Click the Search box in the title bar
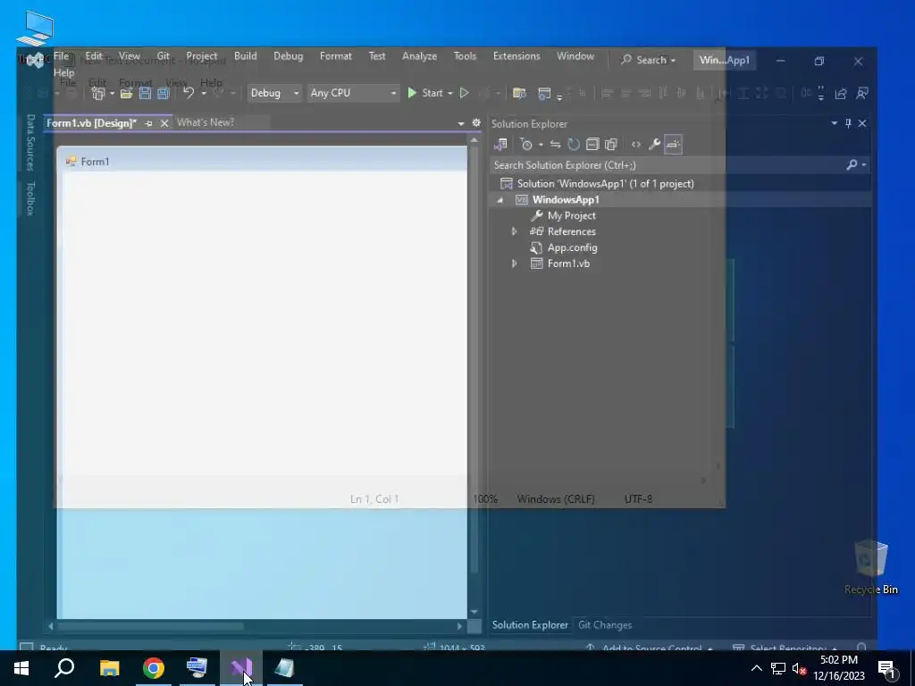This screenshot has width=915, height=686. coord(649,60)
